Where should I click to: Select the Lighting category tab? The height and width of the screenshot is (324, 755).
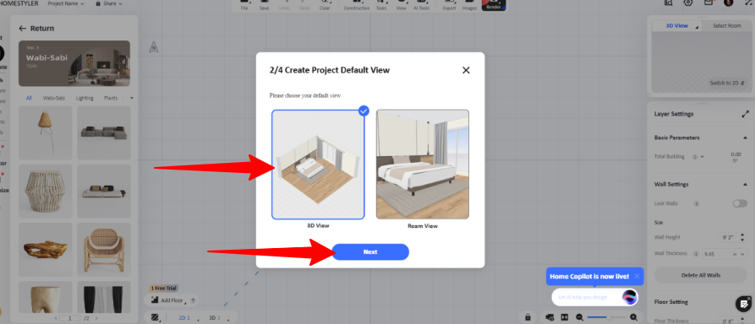click(x=85, y=98)
